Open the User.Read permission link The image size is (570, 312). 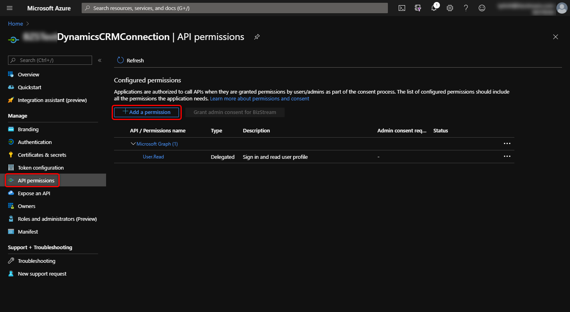153,157
